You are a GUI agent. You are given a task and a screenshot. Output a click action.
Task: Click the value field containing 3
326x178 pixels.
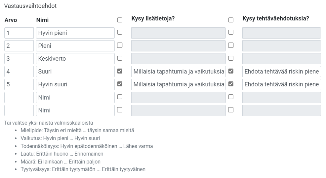19,59
